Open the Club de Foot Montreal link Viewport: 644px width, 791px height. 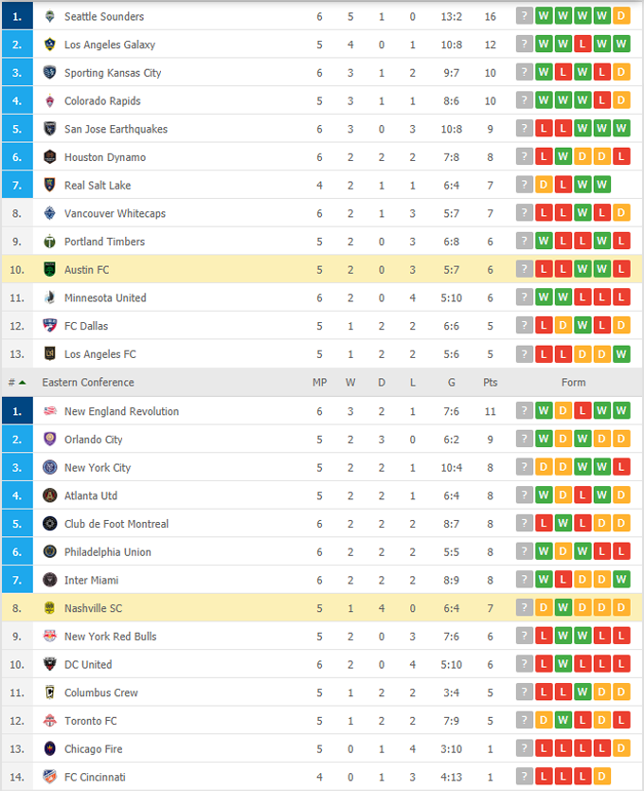pos(116,524)
